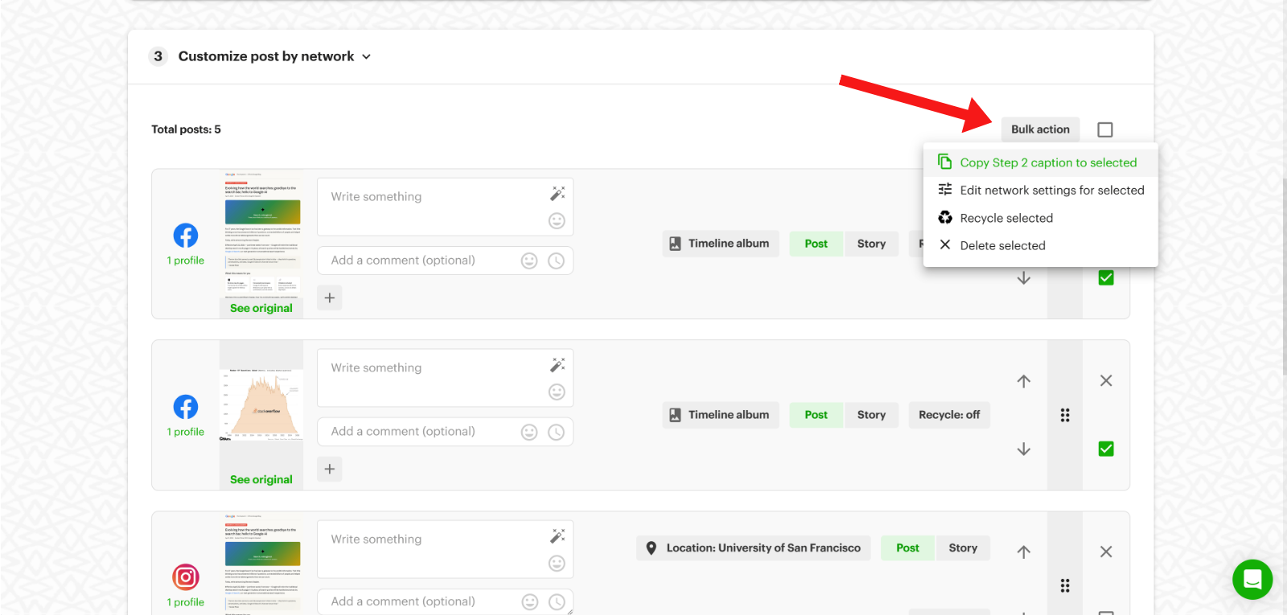1287x615 pixels.
Task: Choose Delete selected from the menu
Action: coord(1040,246)
